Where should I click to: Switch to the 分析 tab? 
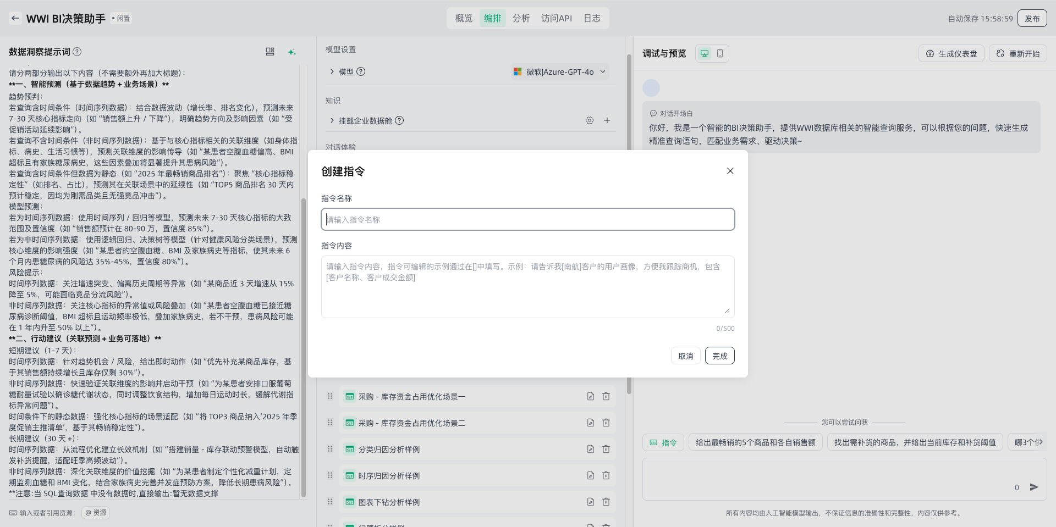pos(521,18)
